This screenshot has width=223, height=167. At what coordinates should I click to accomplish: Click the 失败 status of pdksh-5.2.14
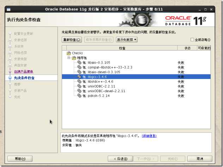pyautogui.click(x=181, y=96)
